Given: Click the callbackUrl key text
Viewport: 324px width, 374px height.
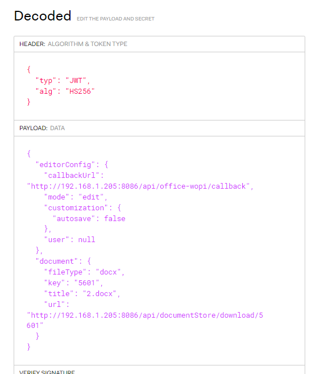Looking at the screenshot, I should [72, 176].
